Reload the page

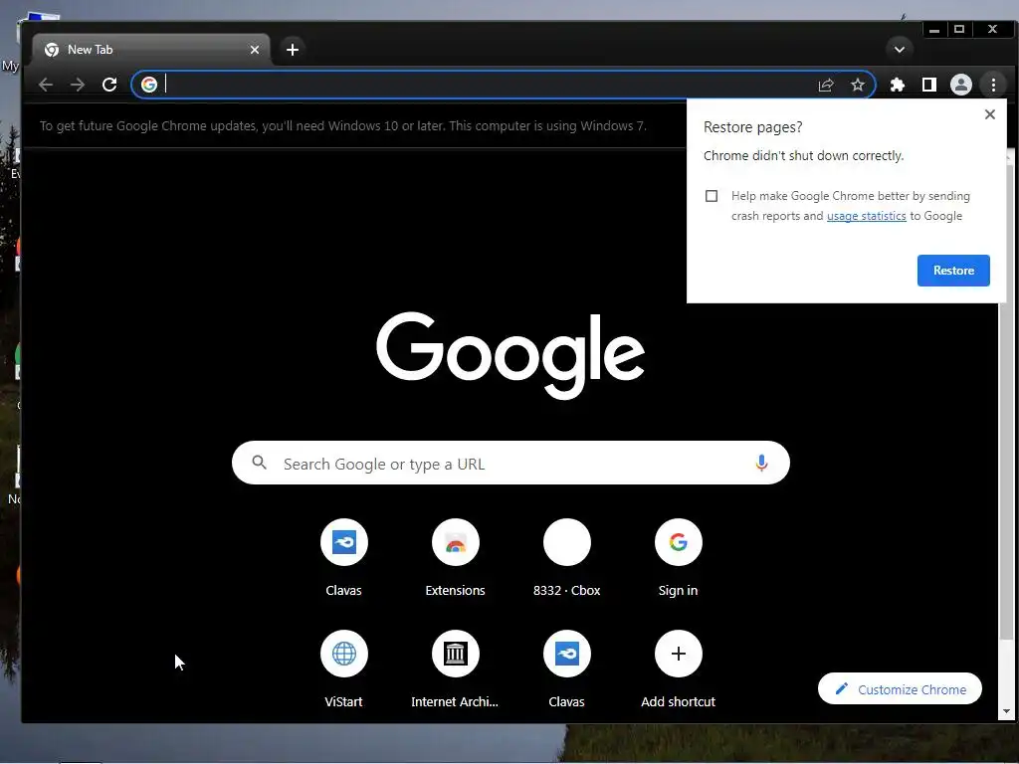[109, 85]
